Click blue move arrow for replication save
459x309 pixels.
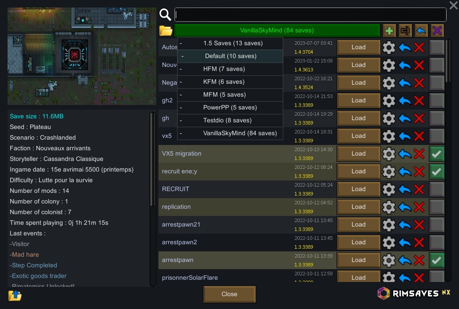click(405, 207)
